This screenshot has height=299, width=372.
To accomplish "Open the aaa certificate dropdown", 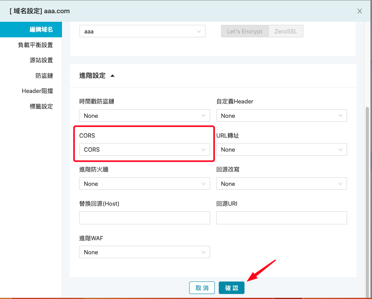I will point(142,31).
